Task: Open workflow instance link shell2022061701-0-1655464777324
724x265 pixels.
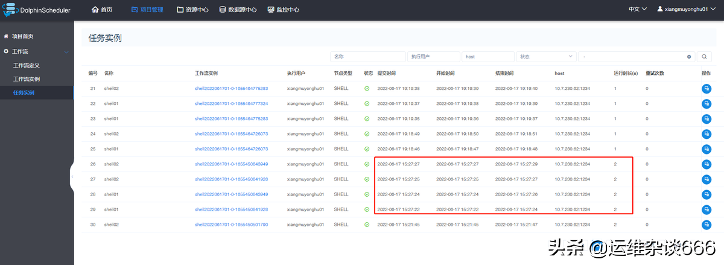Action: click(x=231, y=103)
